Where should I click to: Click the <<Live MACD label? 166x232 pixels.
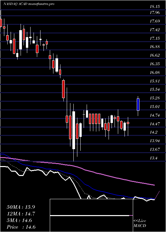pos(140,223)
